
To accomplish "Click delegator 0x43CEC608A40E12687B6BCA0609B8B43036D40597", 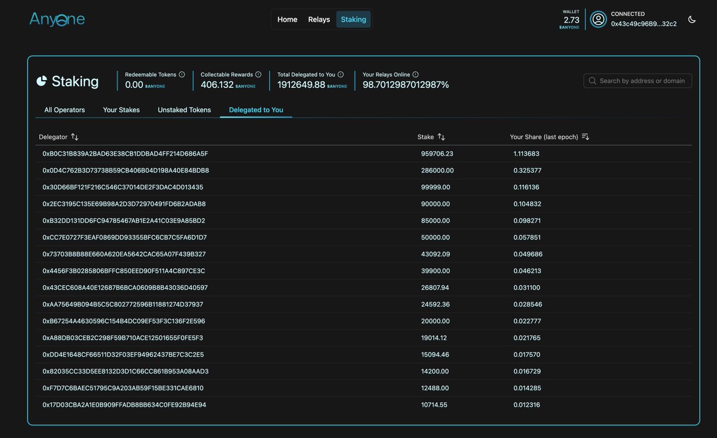I will pos(125,287).
